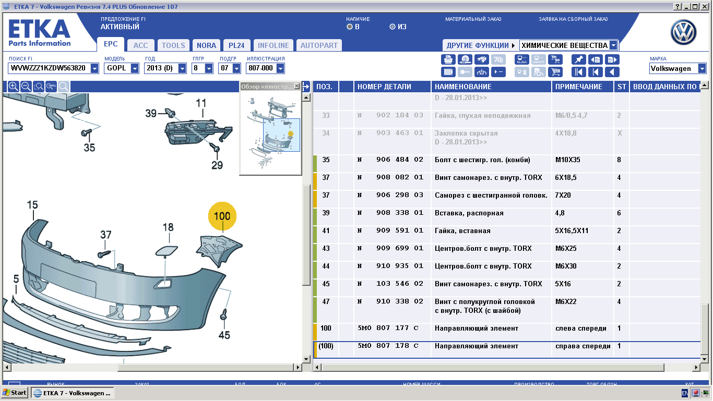This screenshot has width=713, height=401.
Task: Switch to the INFOLINE tab
Action: (x=274, y=45)
